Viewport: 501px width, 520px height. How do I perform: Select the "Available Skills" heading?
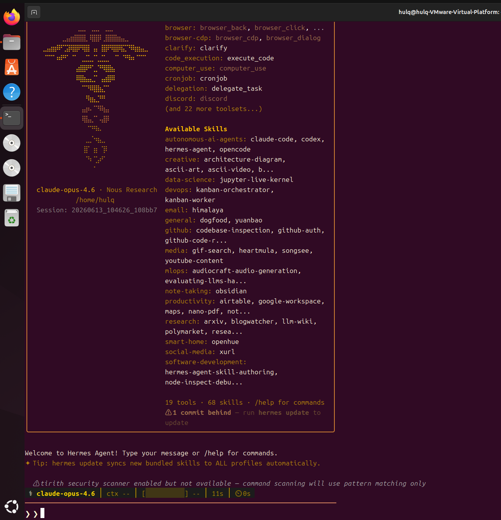point(196,129)
